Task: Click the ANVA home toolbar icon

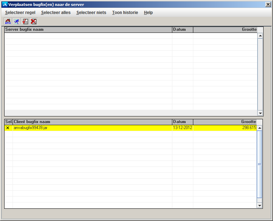Action: [x=8, y=21]
